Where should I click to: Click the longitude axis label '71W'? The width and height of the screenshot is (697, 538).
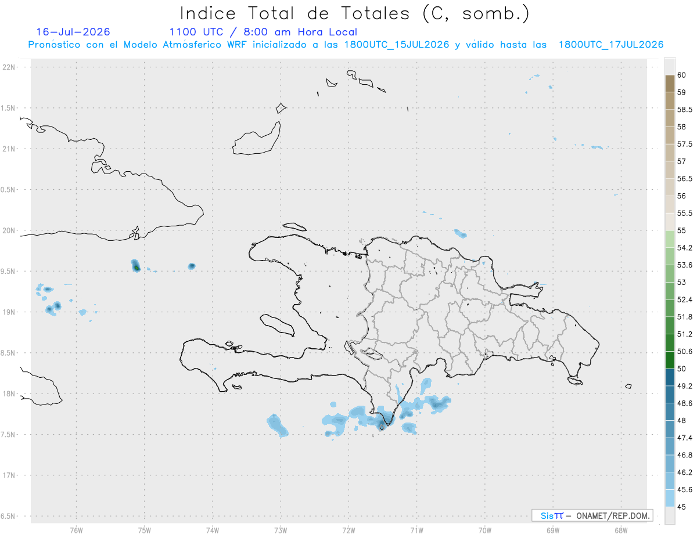pos(416,529)
